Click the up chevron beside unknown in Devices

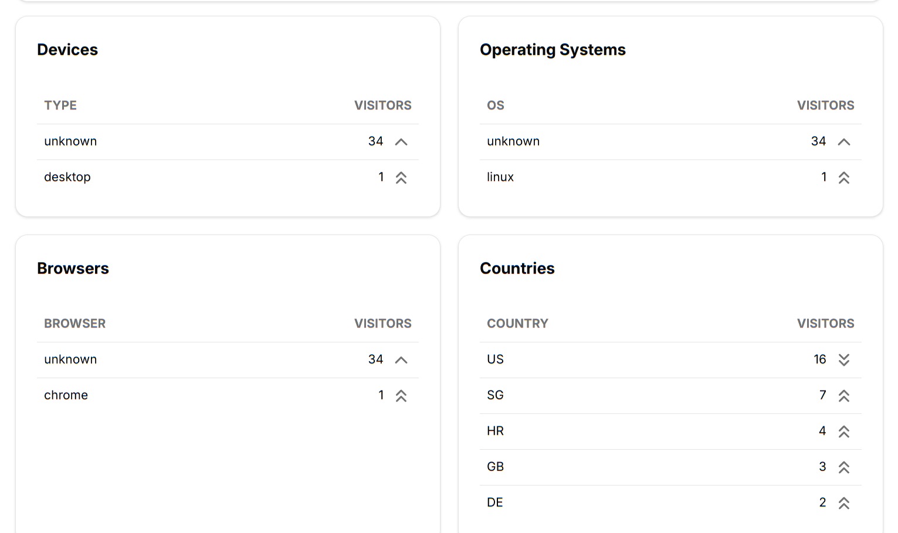point(401,142)
